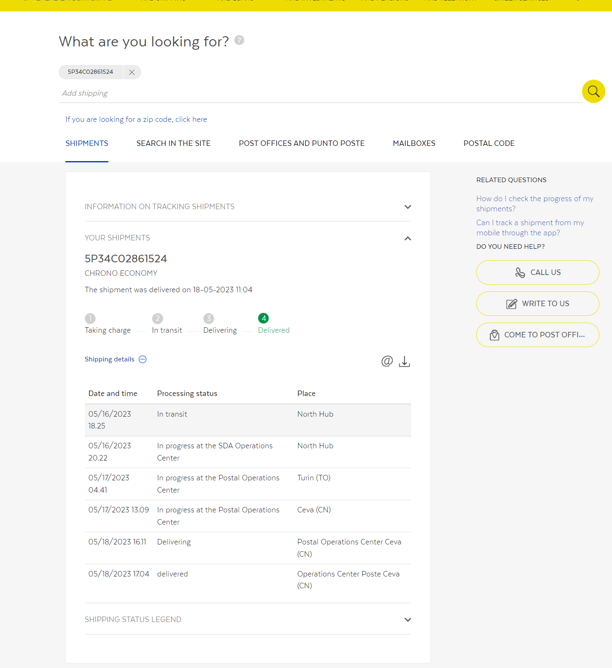This screenshot has width=612, height=668.
Task: Click the help question mark icon
Action: click(239, 40)
